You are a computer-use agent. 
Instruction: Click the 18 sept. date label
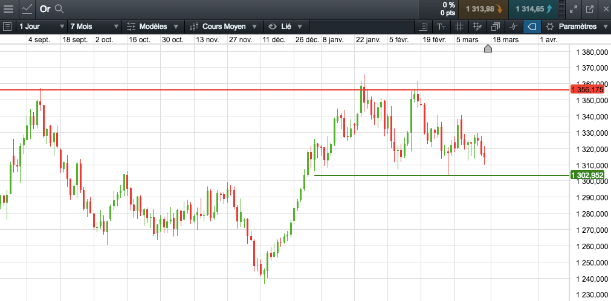[x=75, y=40]
